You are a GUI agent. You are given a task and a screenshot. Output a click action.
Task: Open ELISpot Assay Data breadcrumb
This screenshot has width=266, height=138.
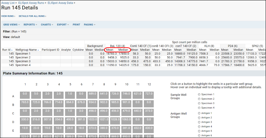[x=61, y=3]
